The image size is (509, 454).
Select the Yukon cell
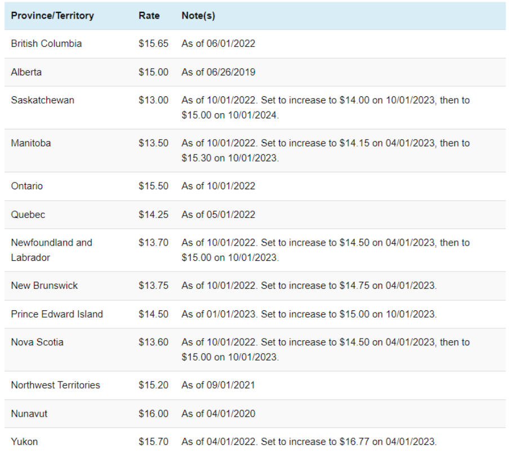point(24,441)
